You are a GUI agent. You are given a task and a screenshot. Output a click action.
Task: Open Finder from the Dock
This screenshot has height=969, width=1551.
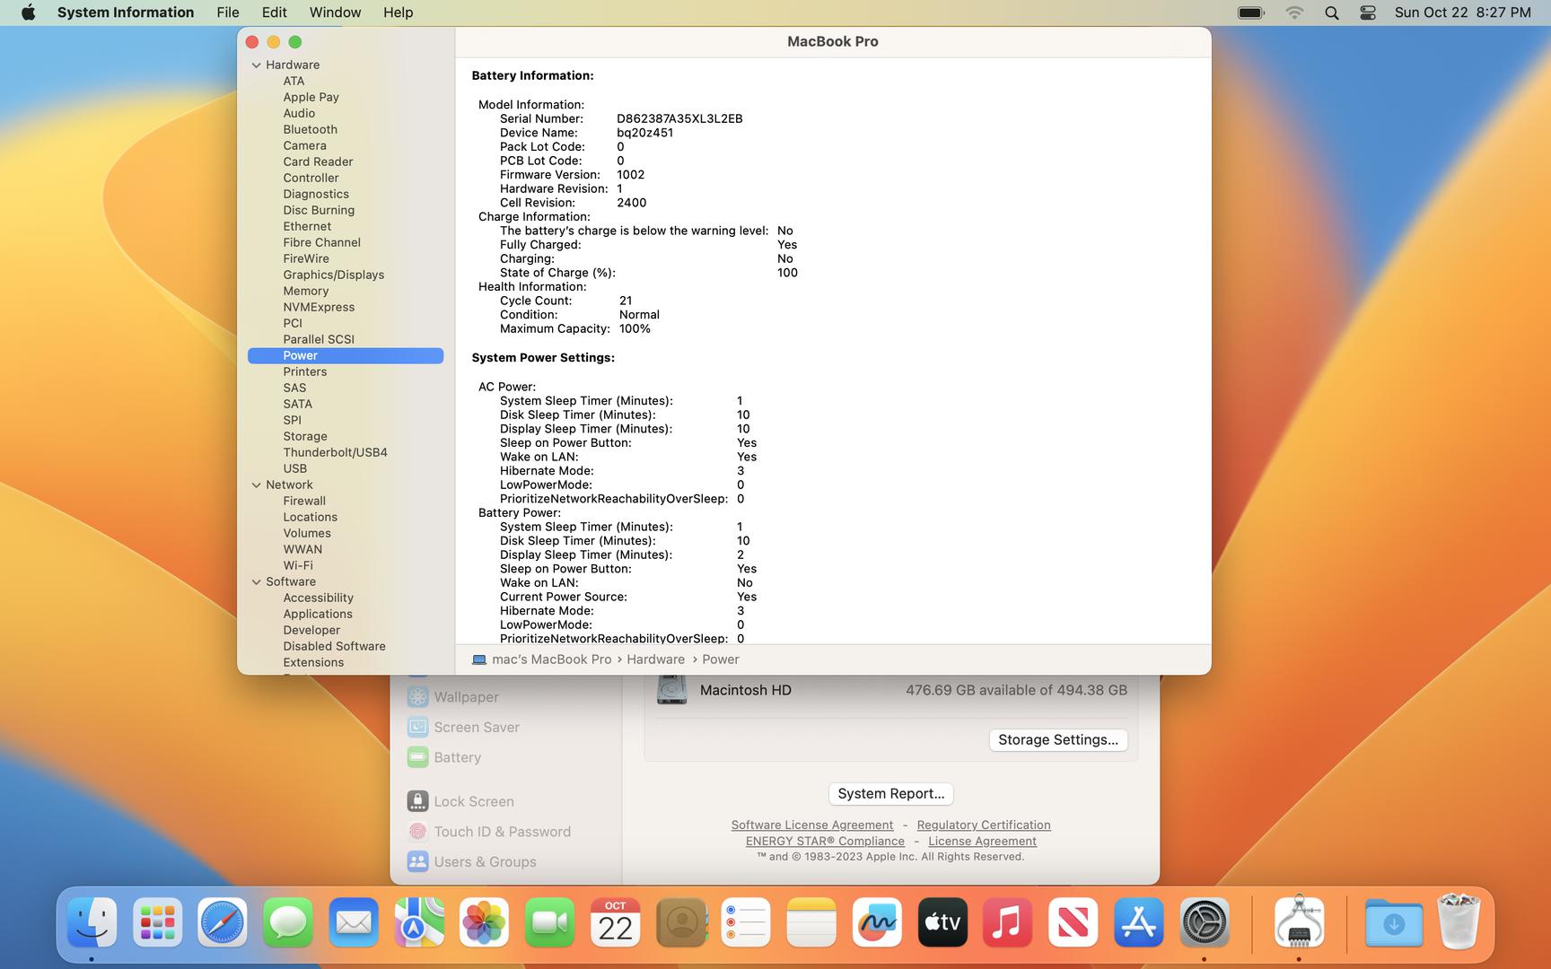[92, 922]
